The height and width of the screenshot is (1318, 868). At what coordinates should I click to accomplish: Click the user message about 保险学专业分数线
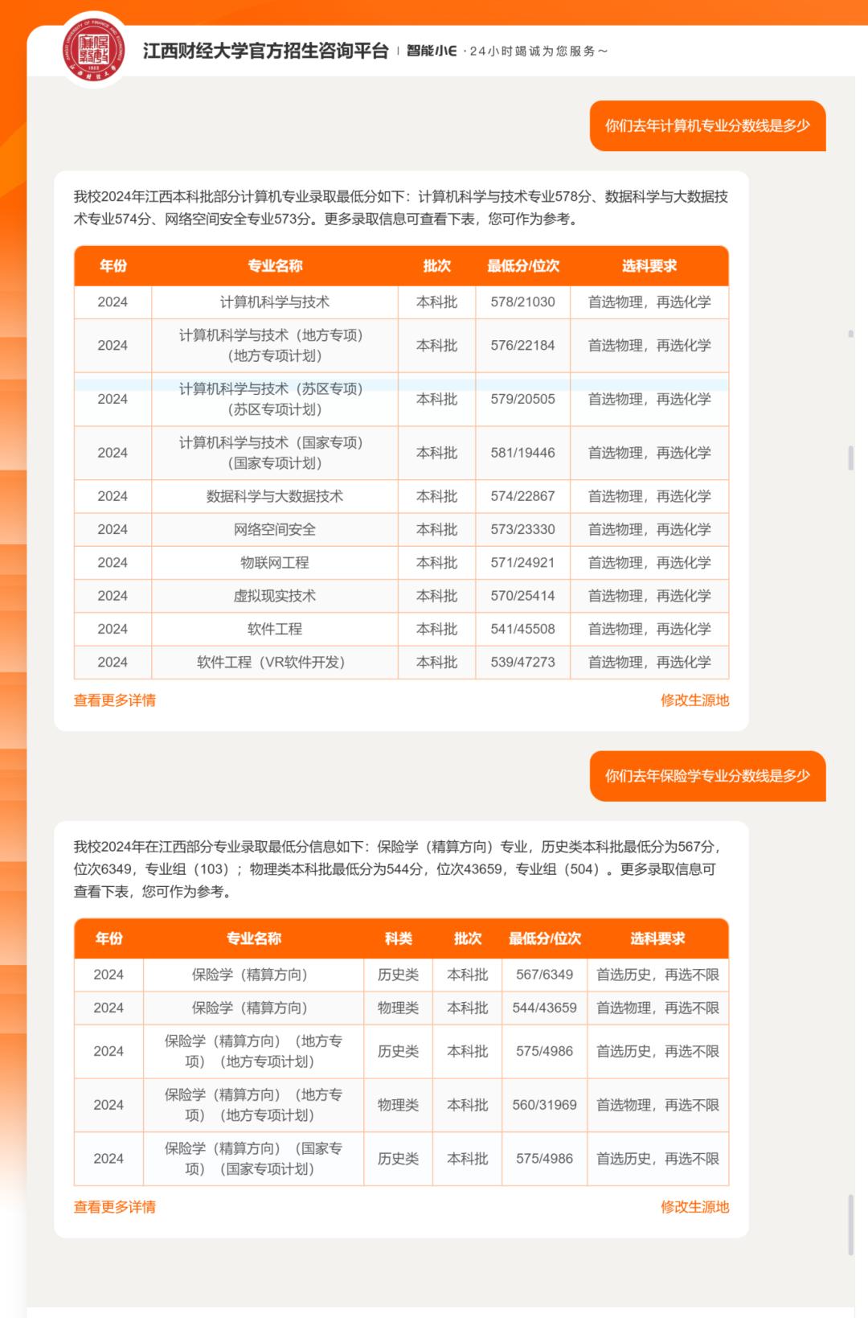tap(707, 776)
